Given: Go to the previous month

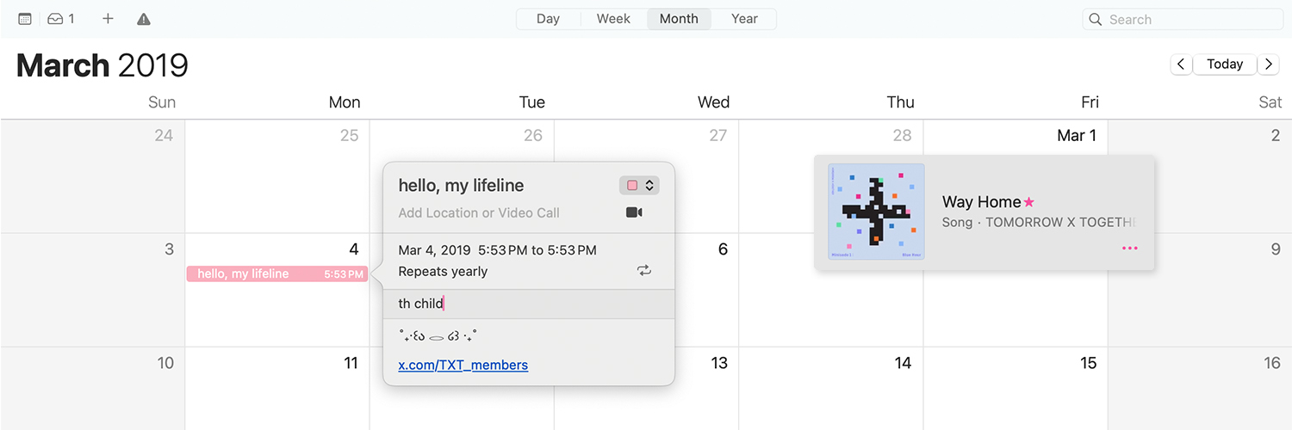Looking at the screenshot, I should 1181,64.
